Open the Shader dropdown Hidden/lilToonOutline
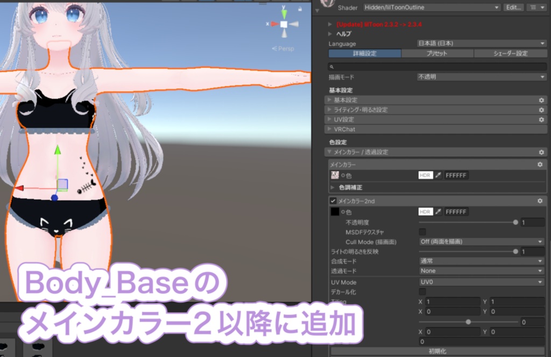551x357 pixels. [432, 8]
